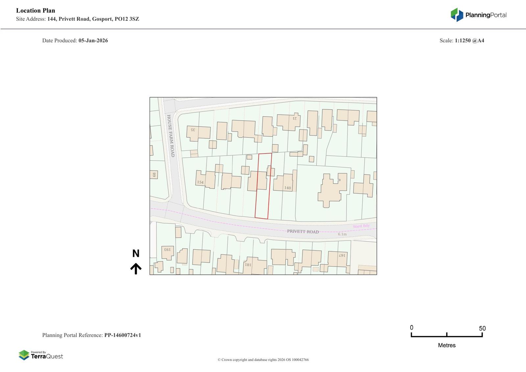Click the Metres scale bar caption

(x=446, y=345)
